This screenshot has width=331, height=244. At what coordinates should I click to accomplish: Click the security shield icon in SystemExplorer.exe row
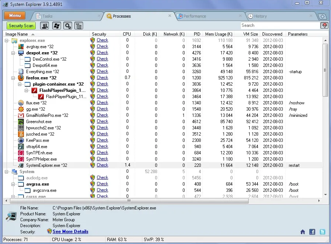coord(92,165)
